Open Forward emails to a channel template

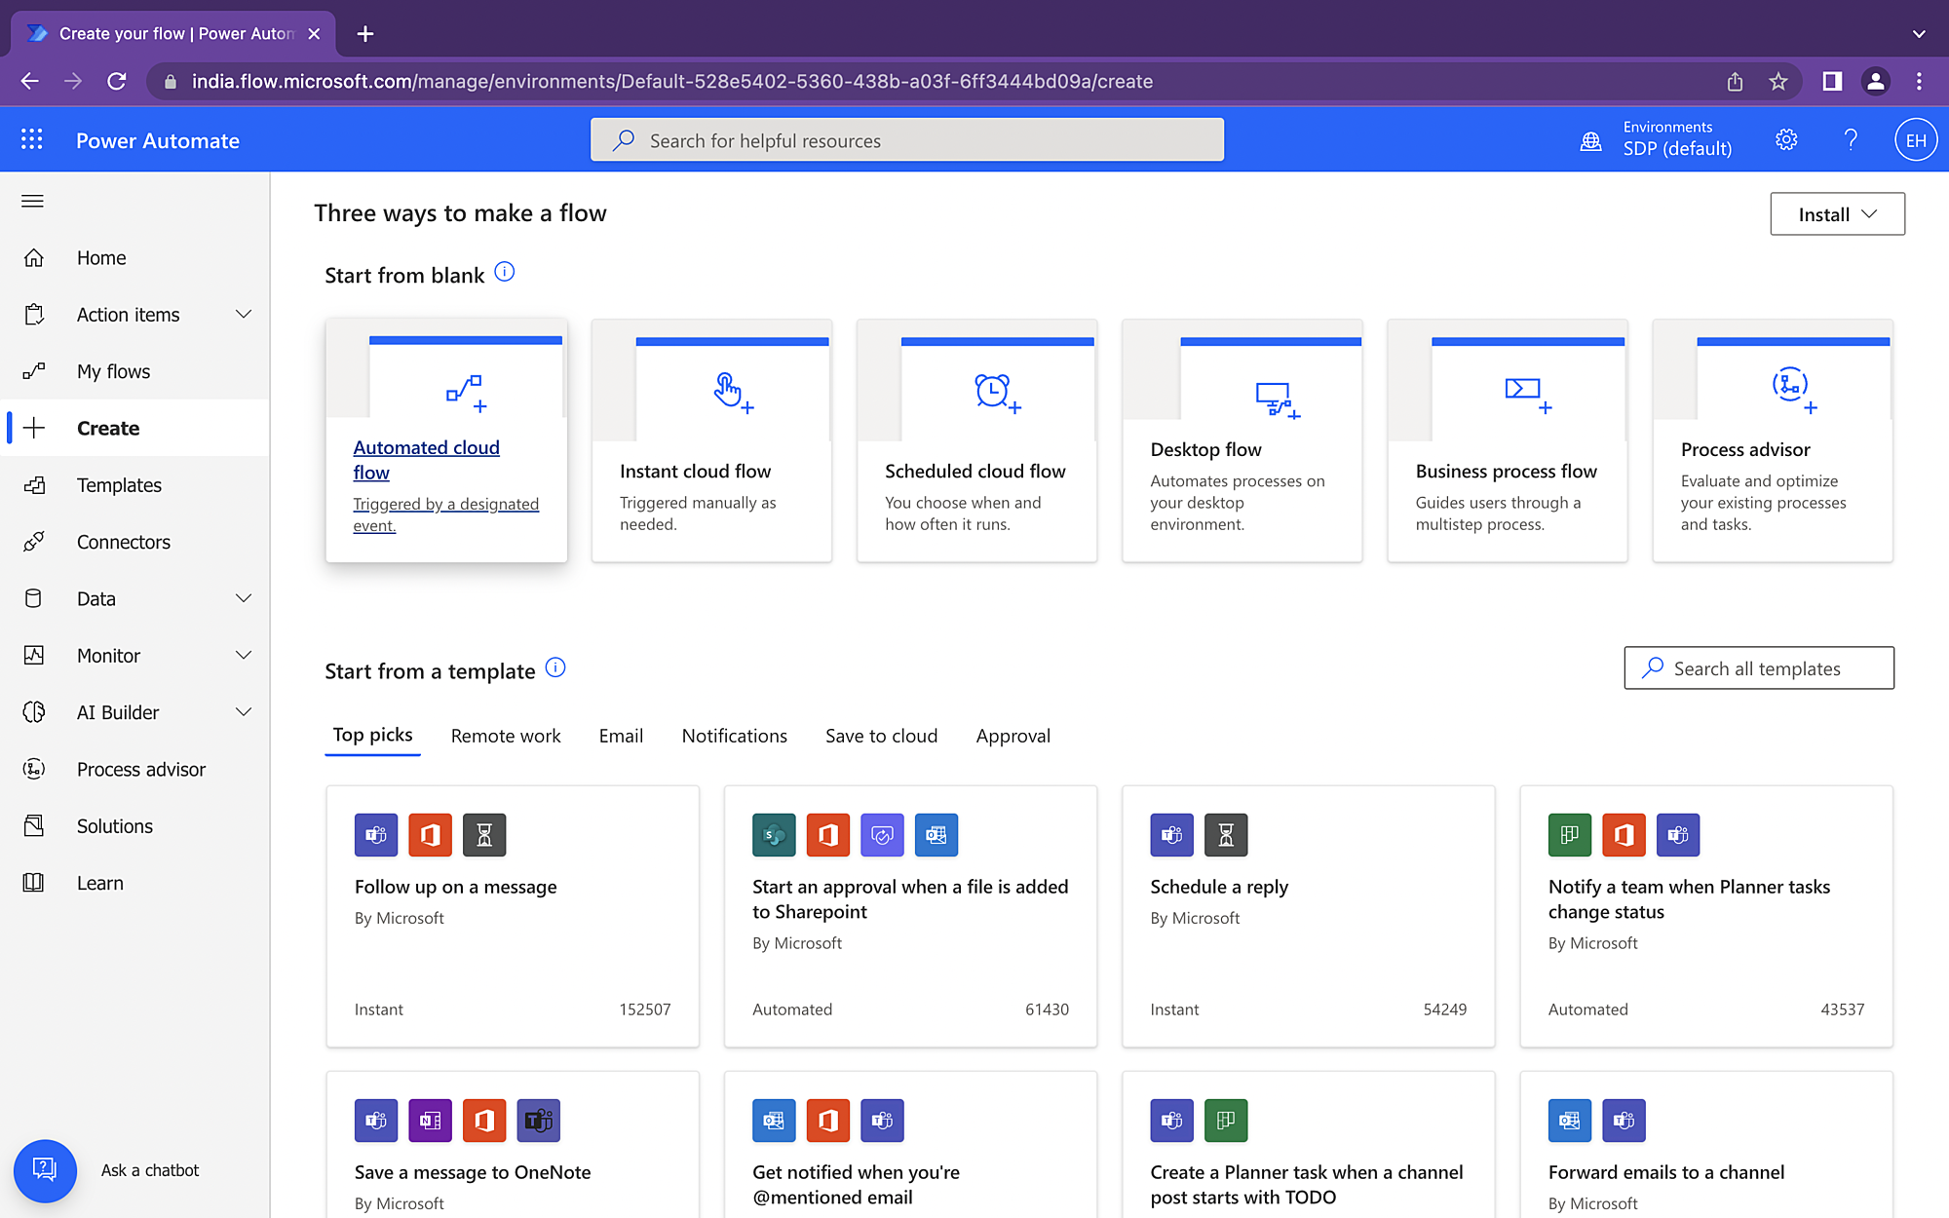[1705, 1145]
